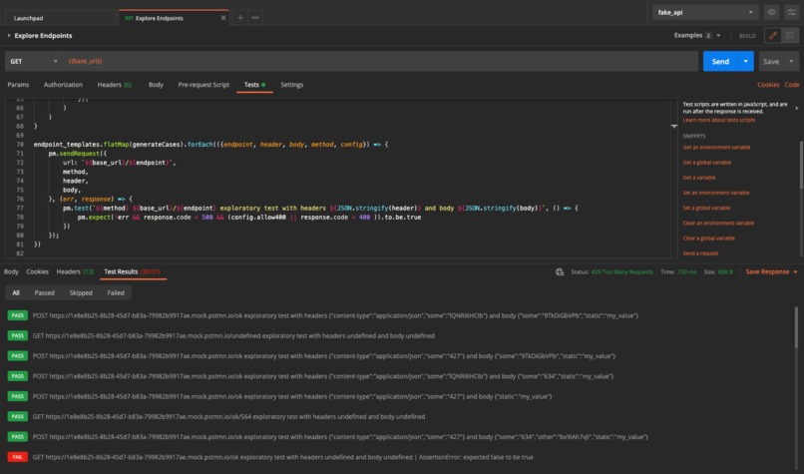Insert Get a variable snippet

pyautogui.click(x=699, y=178)
